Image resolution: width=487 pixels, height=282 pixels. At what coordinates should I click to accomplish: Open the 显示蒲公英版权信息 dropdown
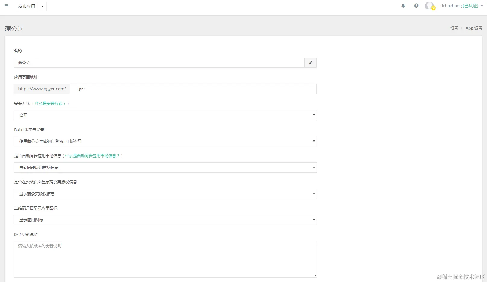coord(165,194)
